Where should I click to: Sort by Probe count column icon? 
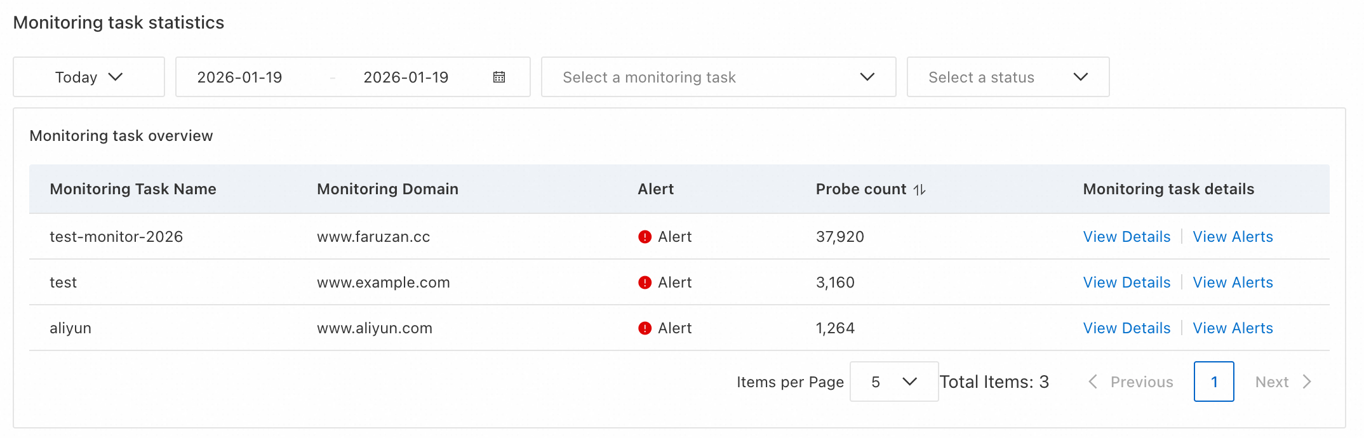pos(919,190)
